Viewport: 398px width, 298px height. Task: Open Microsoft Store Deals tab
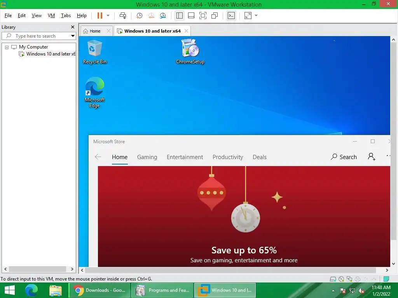pyautogui.click(x=259, y=157)
